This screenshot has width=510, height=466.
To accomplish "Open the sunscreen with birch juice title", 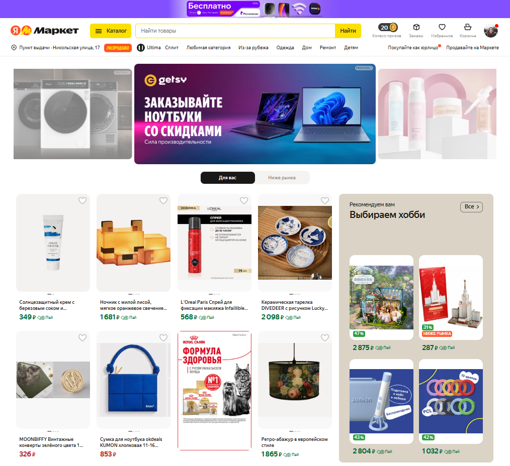I will coord(47,305).
